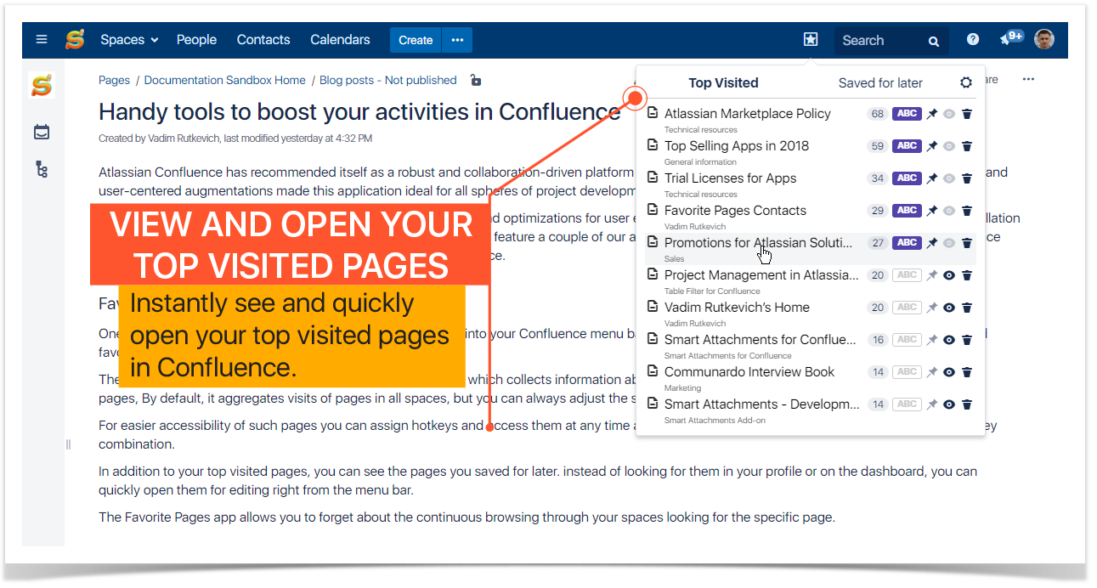Switch to the Saved for later tab
1097x588 pixels.
pos(880,82)
